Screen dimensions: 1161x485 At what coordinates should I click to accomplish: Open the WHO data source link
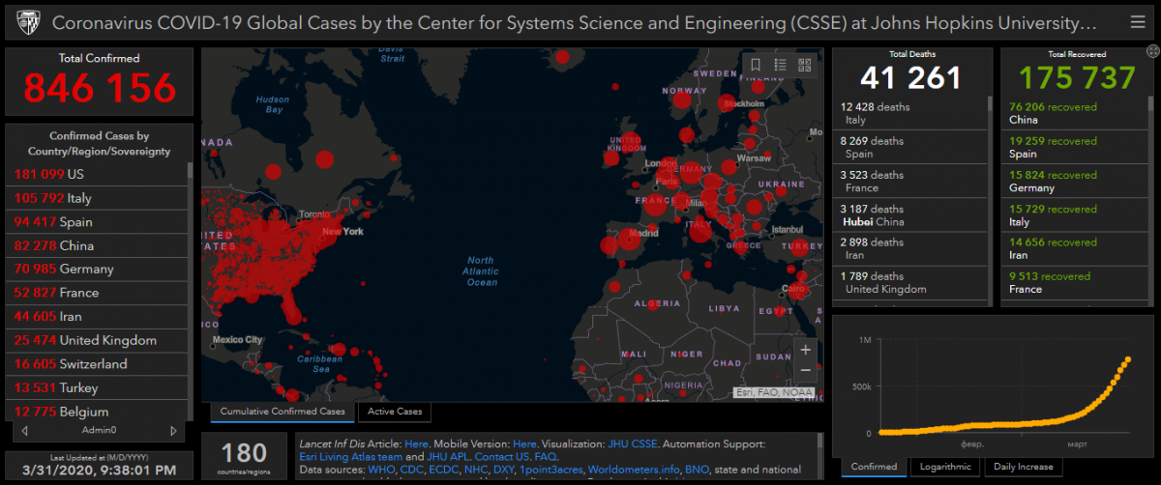pos(381,469)
